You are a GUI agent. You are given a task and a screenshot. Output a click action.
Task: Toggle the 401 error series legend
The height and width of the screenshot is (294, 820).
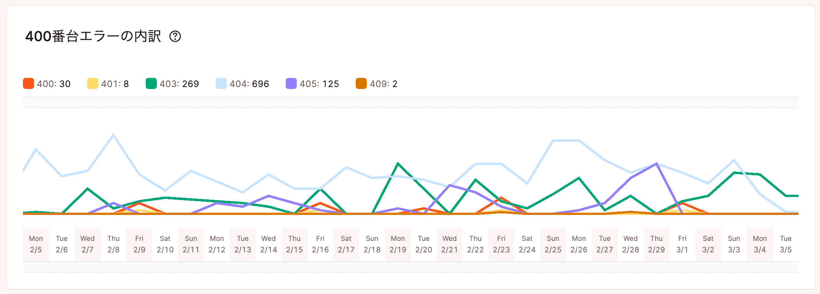tap(108, 84)
